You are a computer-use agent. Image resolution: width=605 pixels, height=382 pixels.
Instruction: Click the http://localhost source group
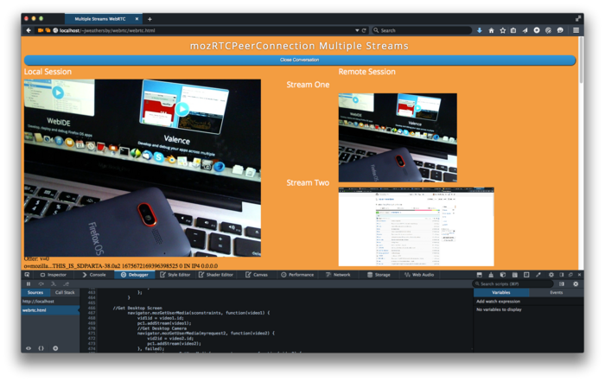(50, 302)
